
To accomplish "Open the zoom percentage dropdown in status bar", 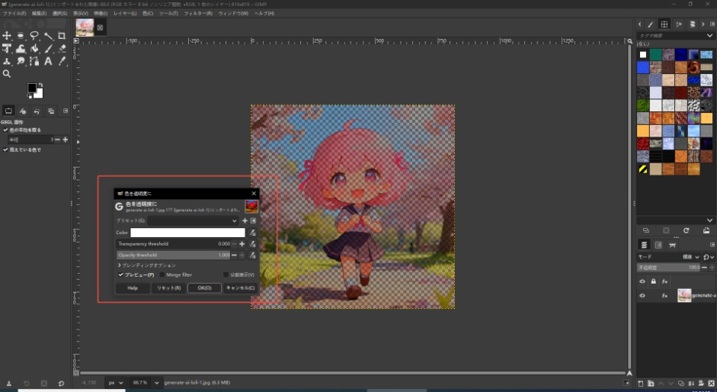I will (157, 382).
